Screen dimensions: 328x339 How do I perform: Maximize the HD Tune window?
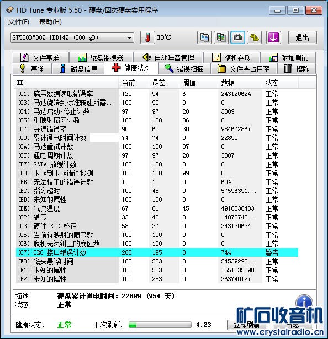coord(295,10)
